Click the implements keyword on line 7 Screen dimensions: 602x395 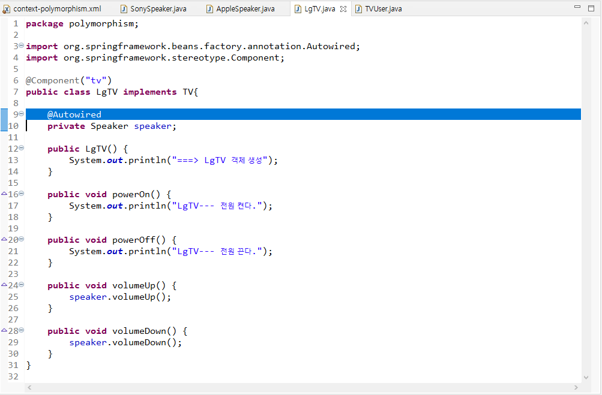pyautogui.click(x=149, y=92)
